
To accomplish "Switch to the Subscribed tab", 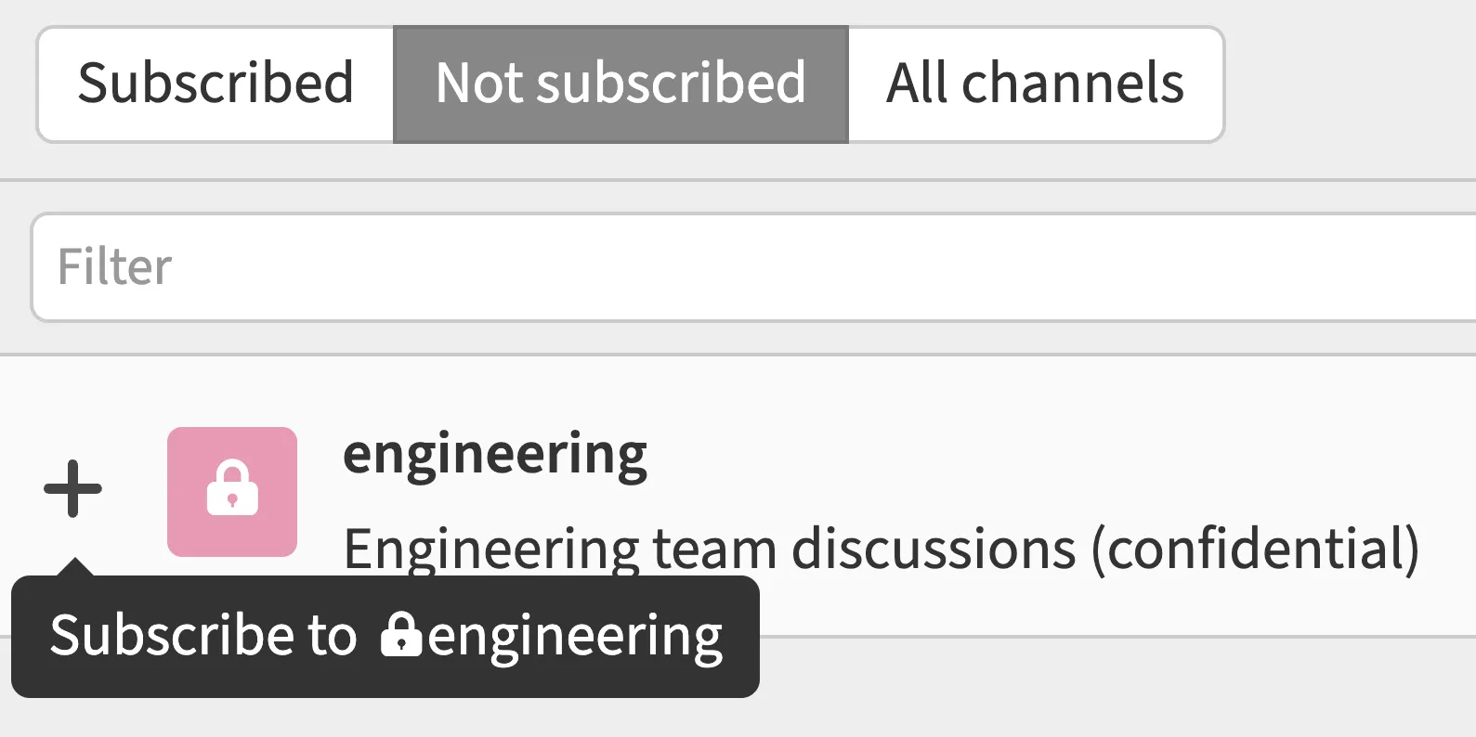I will tap(216, 84).
